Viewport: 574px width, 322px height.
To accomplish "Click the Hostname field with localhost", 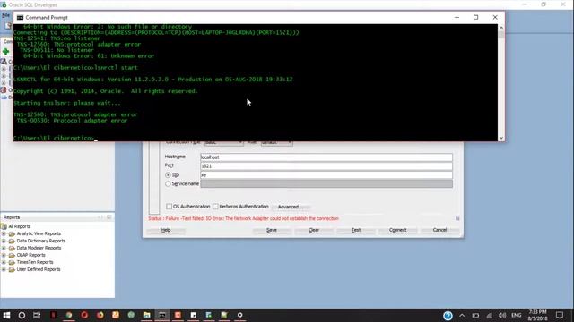I will click(x=326, y=157).
